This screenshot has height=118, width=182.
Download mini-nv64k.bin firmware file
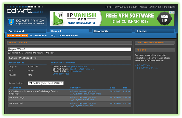(83, 104)
